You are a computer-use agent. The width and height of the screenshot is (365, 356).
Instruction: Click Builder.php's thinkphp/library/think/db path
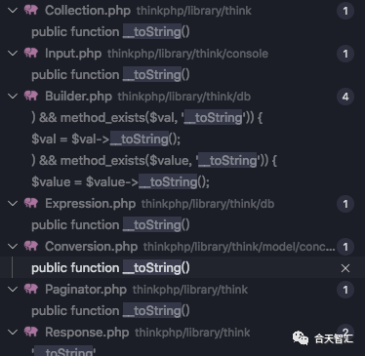(184, 97)
